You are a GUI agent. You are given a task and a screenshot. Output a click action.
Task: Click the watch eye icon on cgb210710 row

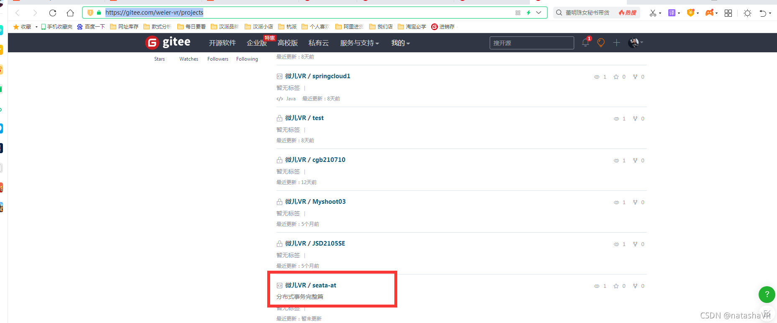(x=616, y=160)
